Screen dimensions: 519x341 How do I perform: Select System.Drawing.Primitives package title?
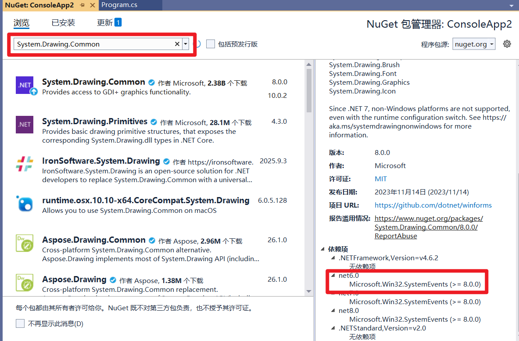point(95,121)
